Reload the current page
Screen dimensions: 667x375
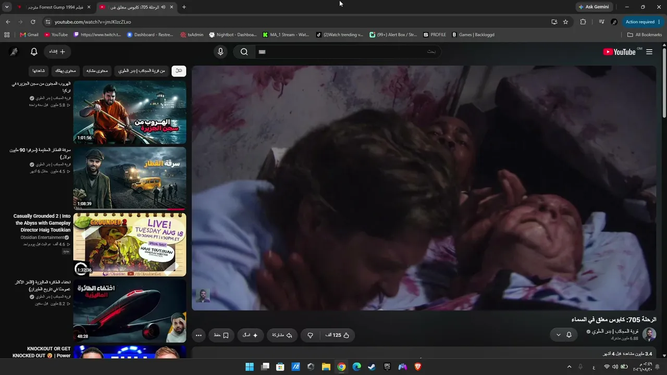click(x=33, y=22)
